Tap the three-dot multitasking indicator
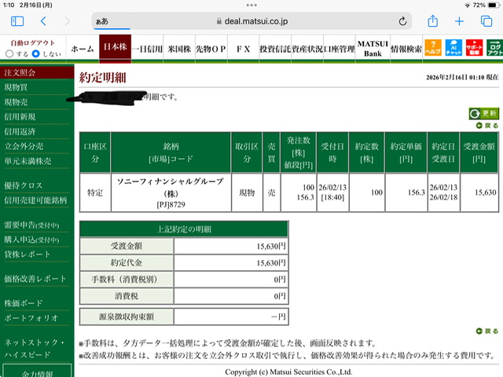503x377 pixels. [251, 5]
